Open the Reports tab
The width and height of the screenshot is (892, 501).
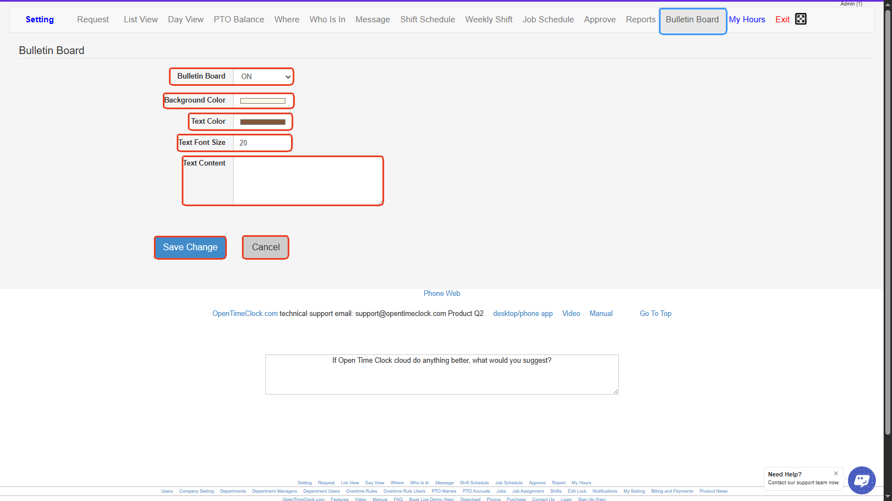click(640, 20)
